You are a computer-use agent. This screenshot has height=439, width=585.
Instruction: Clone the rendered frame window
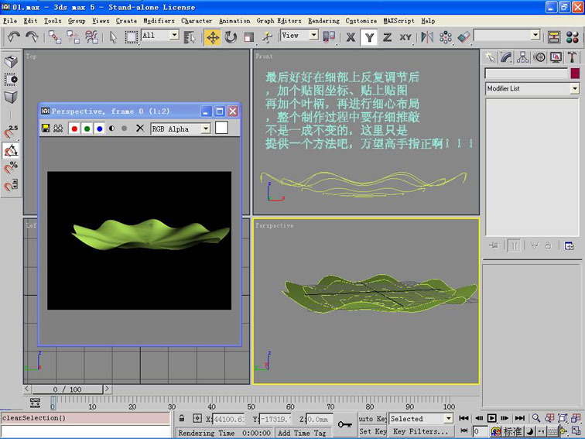click(58, 129)
